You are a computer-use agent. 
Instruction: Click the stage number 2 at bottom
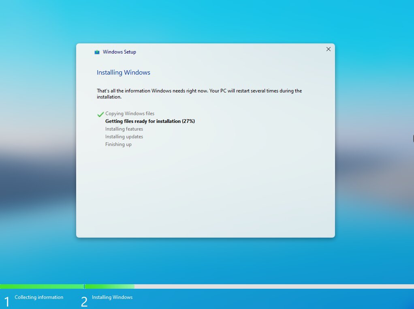84,302
